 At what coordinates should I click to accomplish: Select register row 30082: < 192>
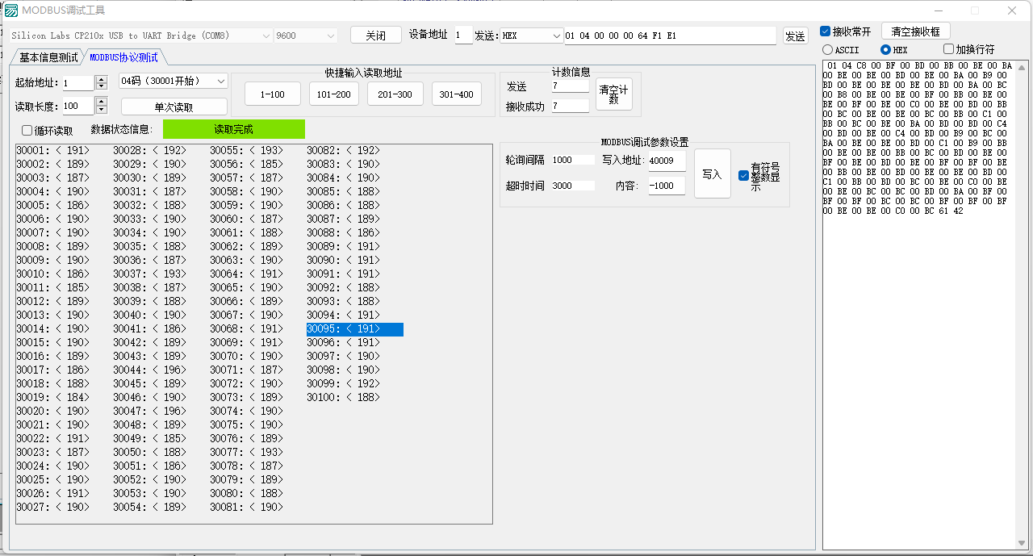[x=344, y=151]
